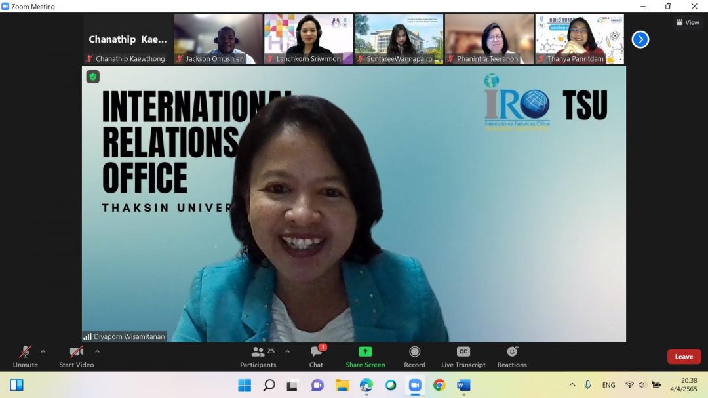Image resolution: width=708 pixels, height=398 pixels.
Task: Click the green Share Screen icon
Action: (x=365, y=351)
